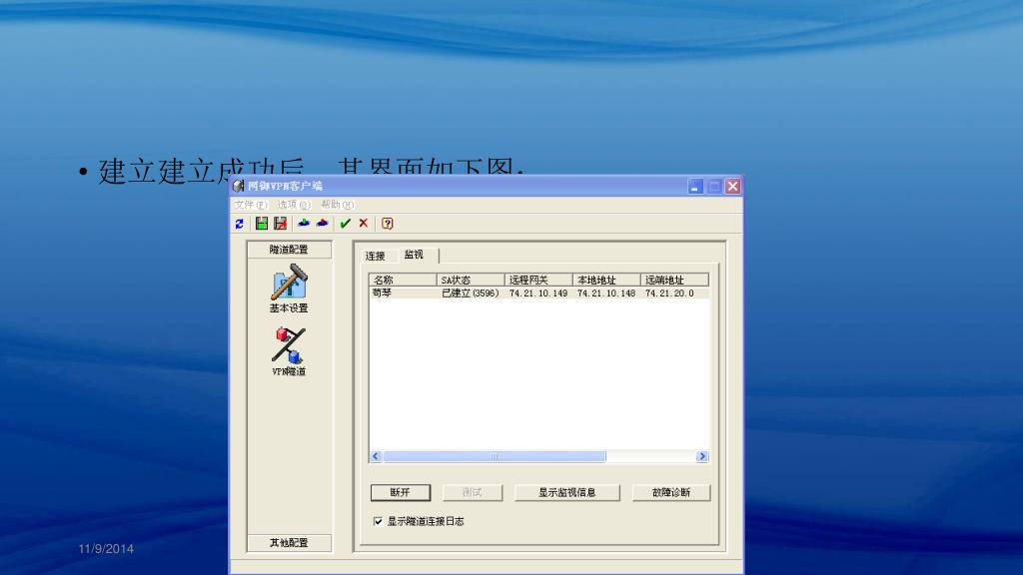The width and height of the screenshot is (1023, 575).
Task: Click the red export arrow toolbar icon
Action: coord(323,223)
